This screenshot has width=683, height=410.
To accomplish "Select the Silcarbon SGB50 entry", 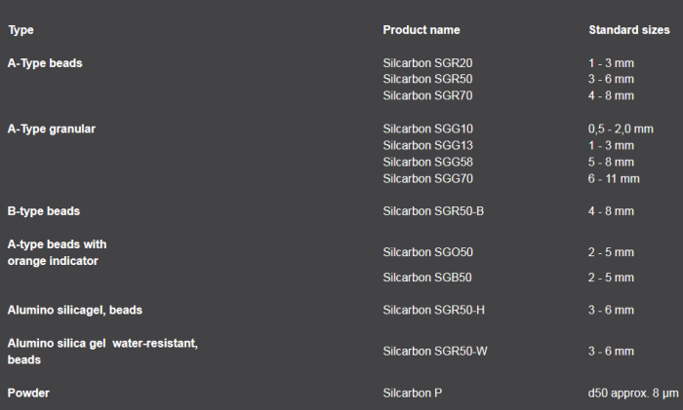I will [x=427, y=278].
